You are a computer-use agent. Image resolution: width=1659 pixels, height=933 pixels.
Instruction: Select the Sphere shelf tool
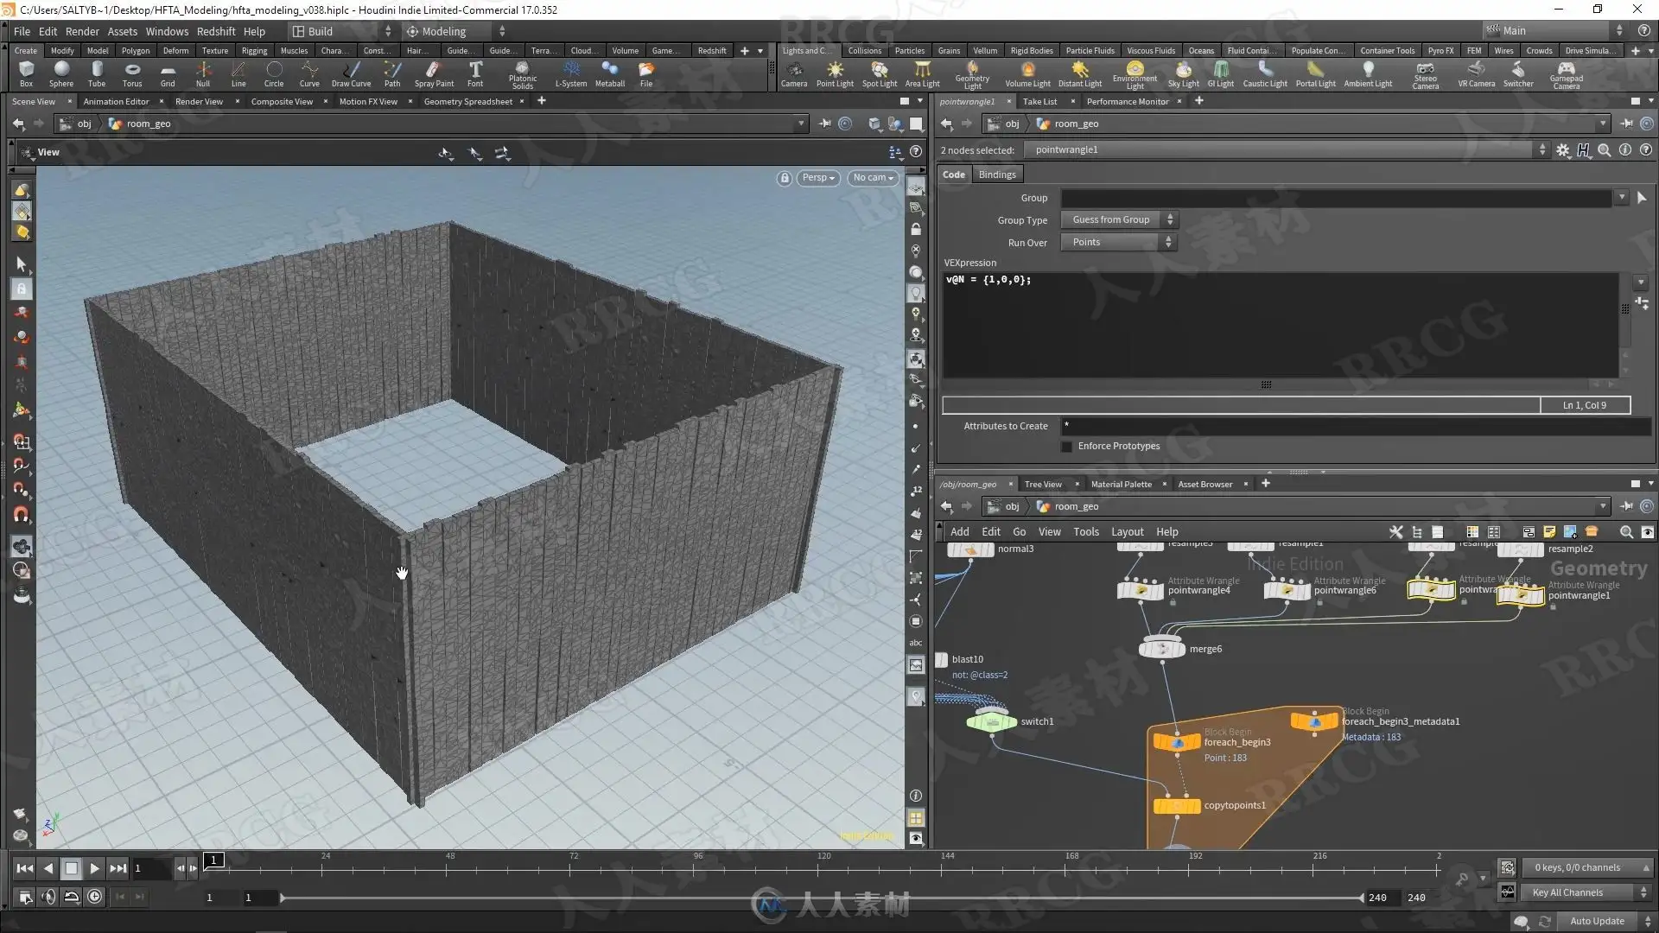point(61,73)
